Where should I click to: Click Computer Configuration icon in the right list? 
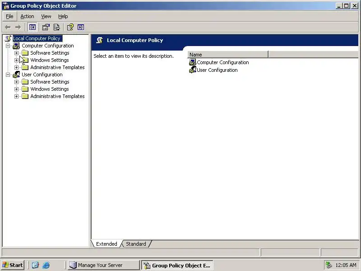point(193,62)
